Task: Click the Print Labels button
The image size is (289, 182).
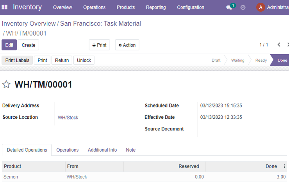Action: click(x=17, y=60)
